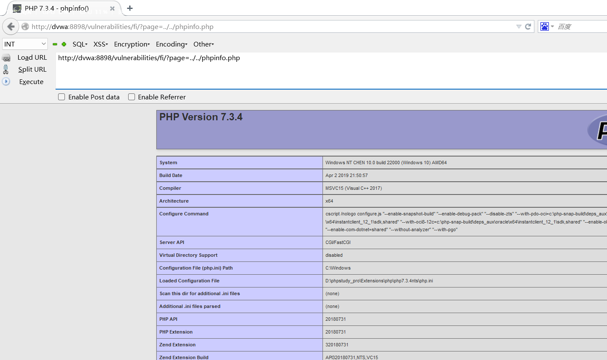Click the Split URL icon
The width and height of the screenshot is (607, 360).
(x=6, y=69)
